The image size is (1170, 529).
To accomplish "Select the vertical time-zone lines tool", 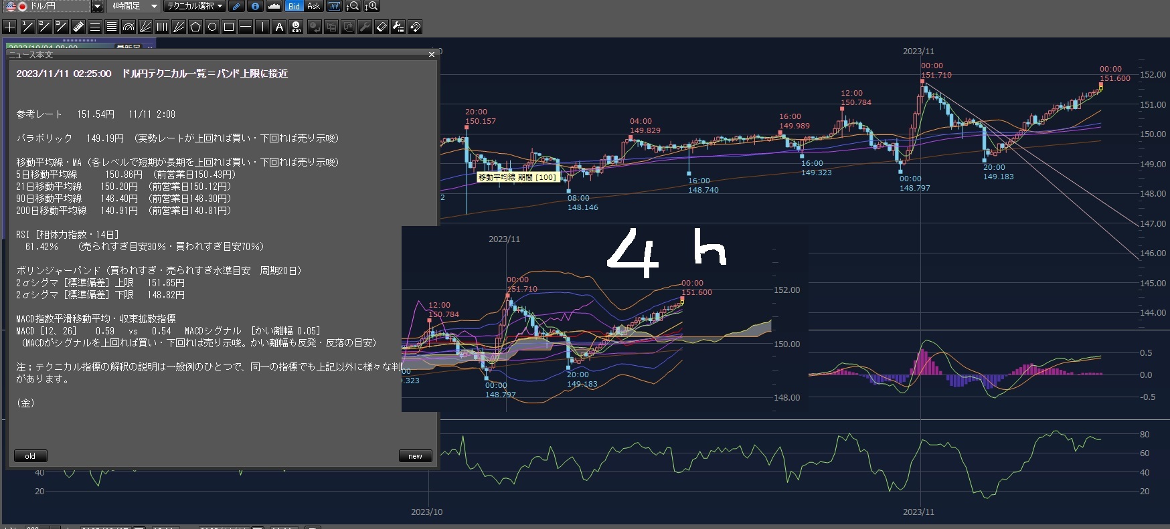I will [x=161, y=27].
